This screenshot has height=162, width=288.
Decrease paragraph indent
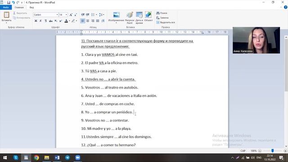(83, 15)
